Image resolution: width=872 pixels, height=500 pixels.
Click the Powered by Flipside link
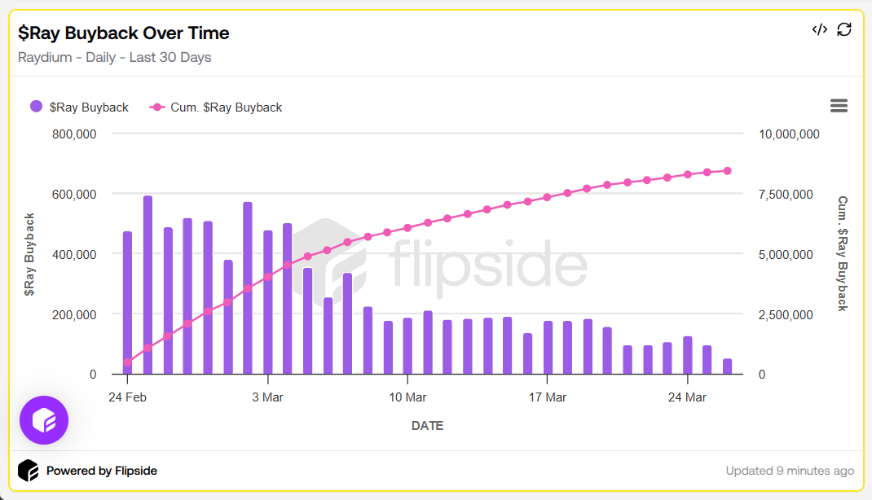coord(101,471)
